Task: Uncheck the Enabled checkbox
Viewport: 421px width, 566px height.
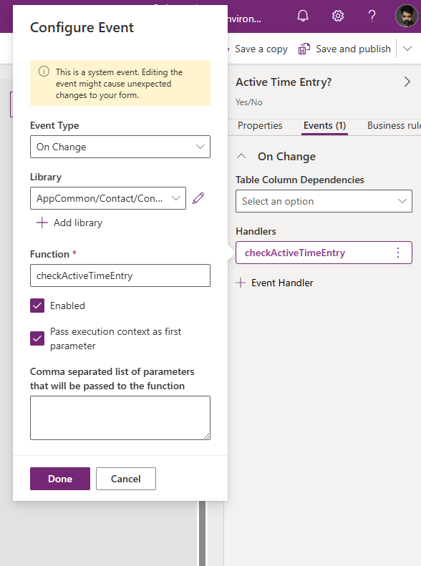Action: pos(37,306)
